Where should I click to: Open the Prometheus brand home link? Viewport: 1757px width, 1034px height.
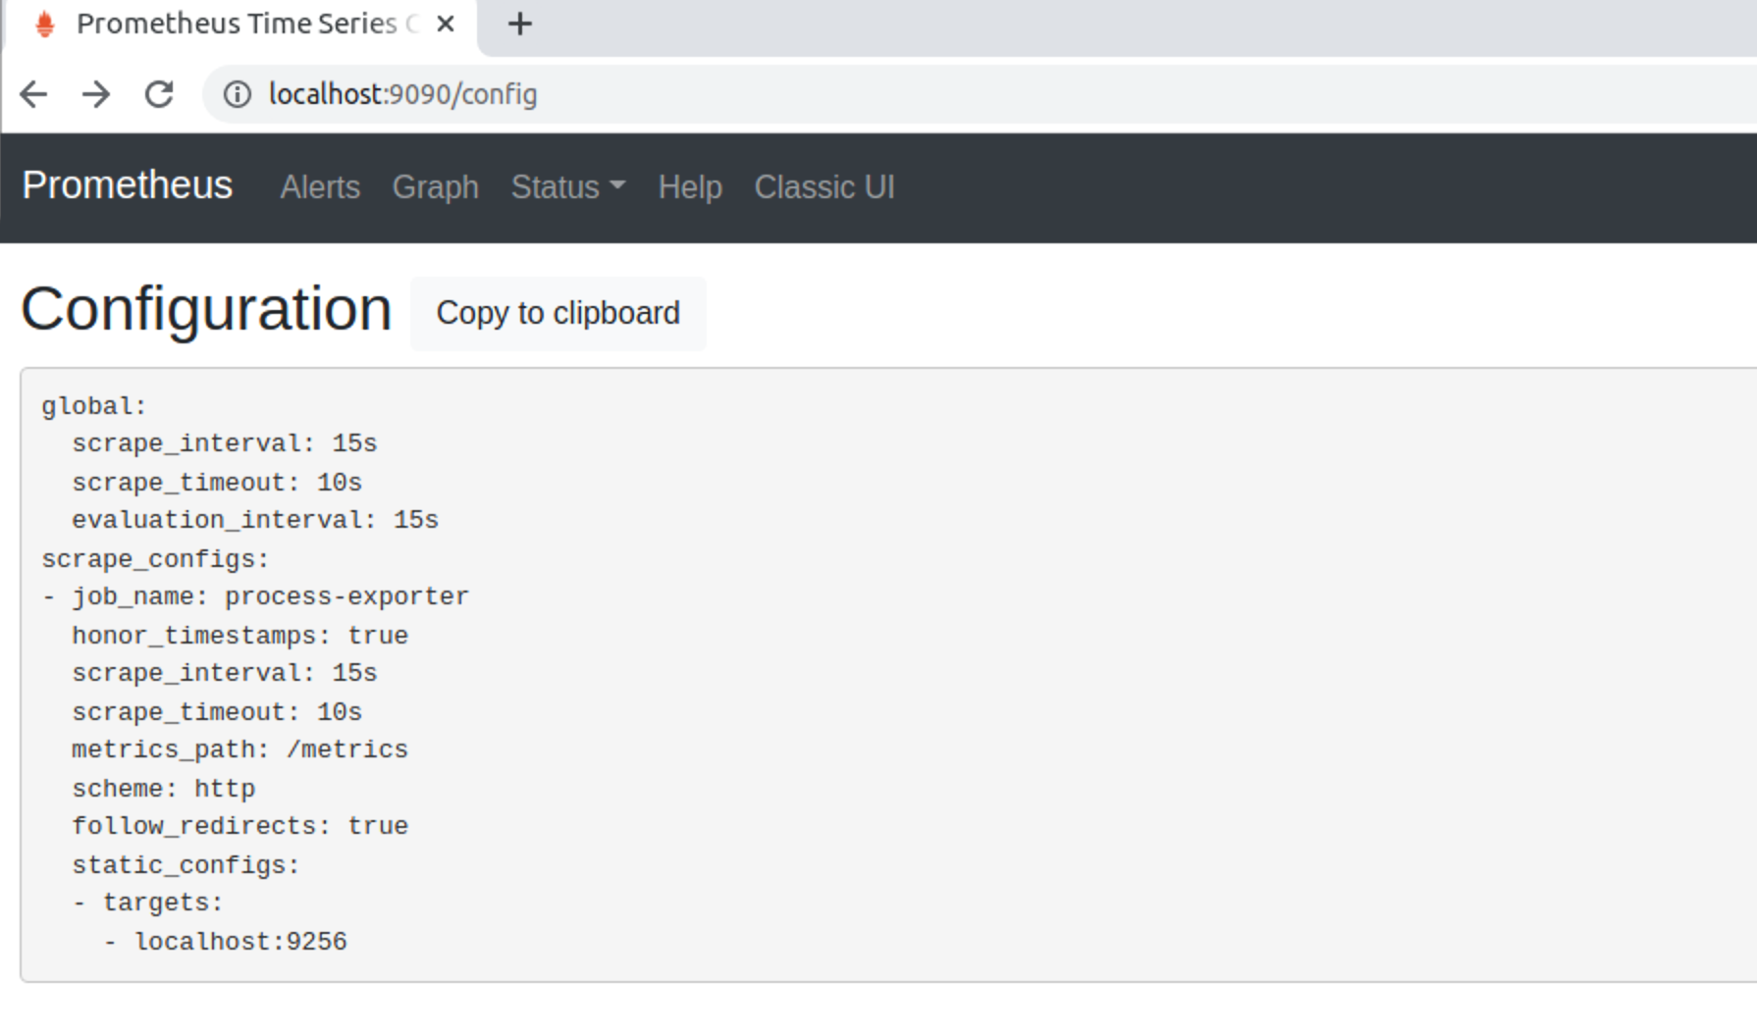pyautogui.click(x=128, y=185)
